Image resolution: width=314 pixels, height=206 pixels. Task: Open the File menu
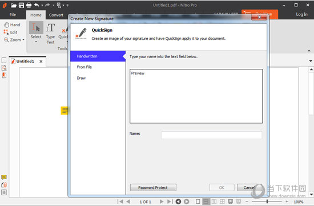point(13,15)
